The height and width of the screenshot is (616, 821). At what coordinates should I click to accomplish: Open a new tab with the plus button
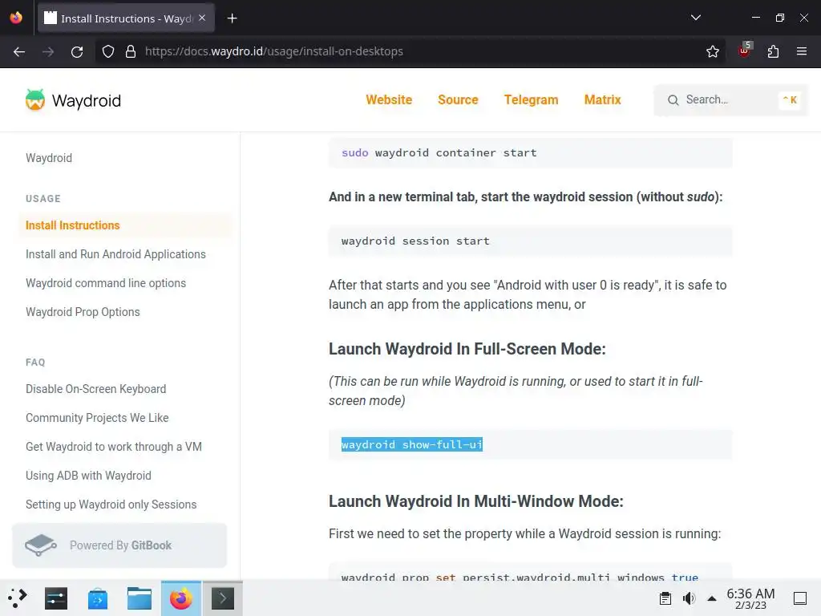(x=232, y=18)
